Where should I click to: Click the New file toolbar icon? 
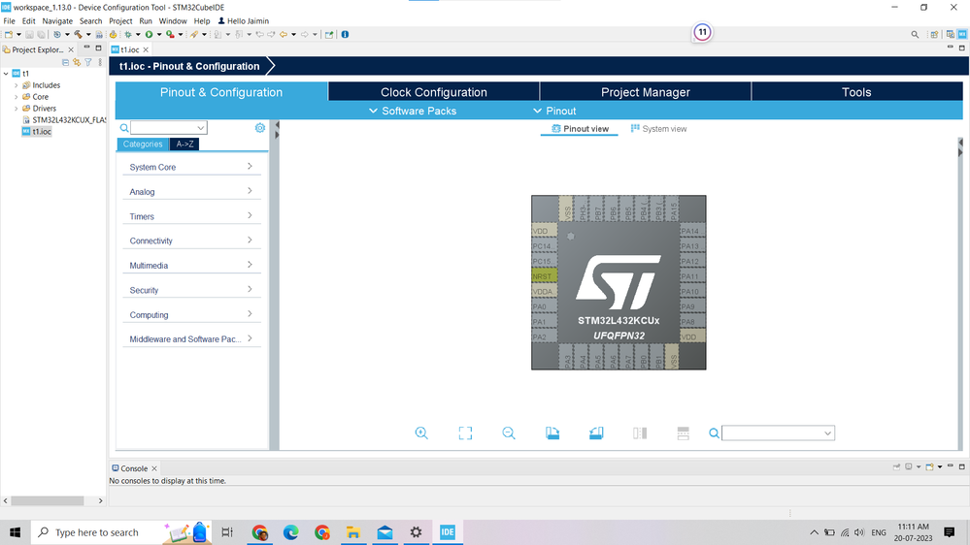tap(9, 35)
